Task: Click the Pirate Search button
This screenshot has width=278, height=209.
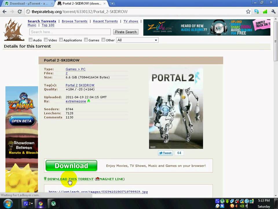Action: (x=126, y=32)
